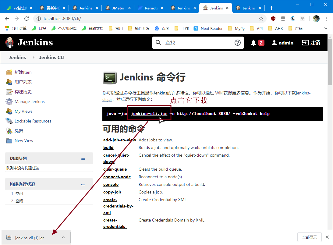This screenshot has width=333, height=245.
Task: Click the Manage Jenkins gear icon
Action: 9,101
